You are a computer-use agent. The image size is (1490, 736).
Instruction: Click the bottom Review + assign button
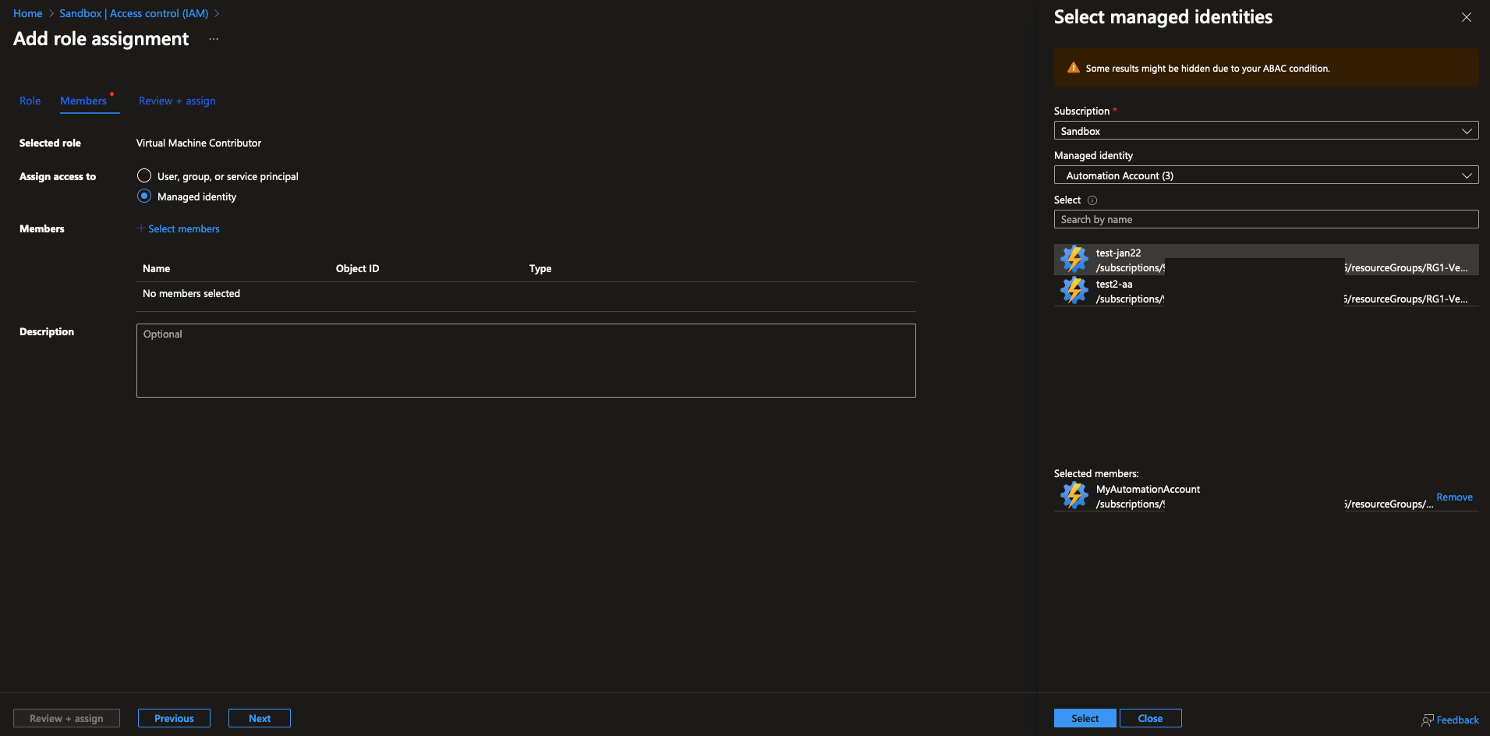(x=66, y=718)
